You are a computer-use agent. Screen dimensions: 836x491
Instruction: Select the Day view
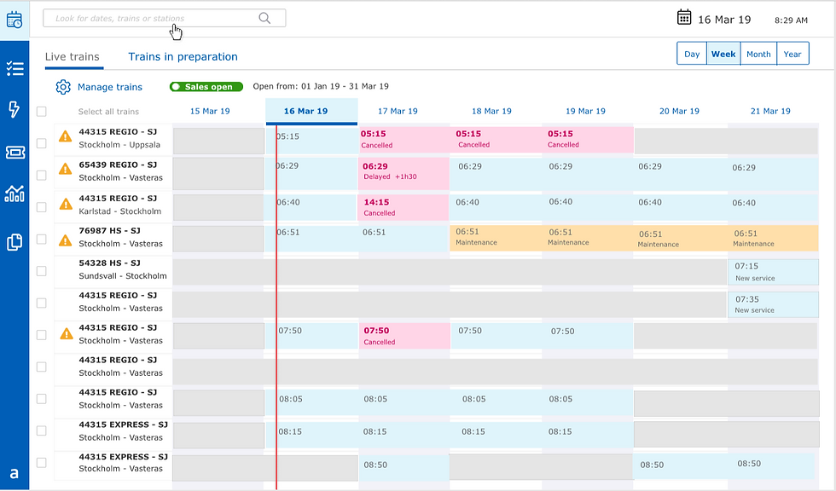(x=692, y=54)
